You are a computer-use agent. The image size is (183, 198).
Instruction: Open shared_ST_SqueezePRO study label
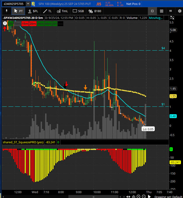[24, 142]
